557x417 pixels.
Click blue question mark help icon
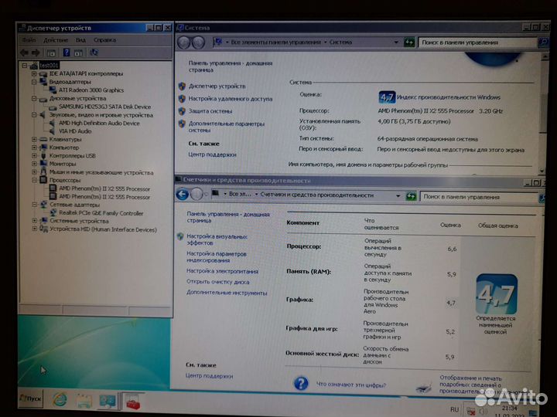pyautogui.click(x=301, y=383)
